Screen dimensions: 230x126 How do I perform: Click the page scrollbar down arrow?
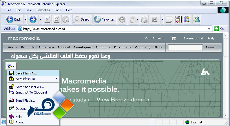point(226,116)
